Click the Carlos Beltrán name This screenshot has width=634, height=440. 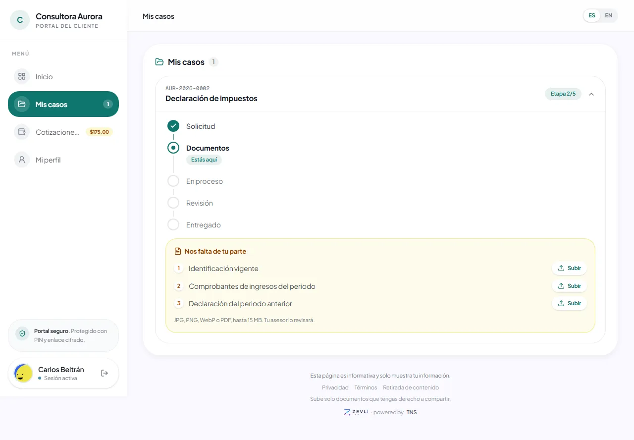(61, 370)
